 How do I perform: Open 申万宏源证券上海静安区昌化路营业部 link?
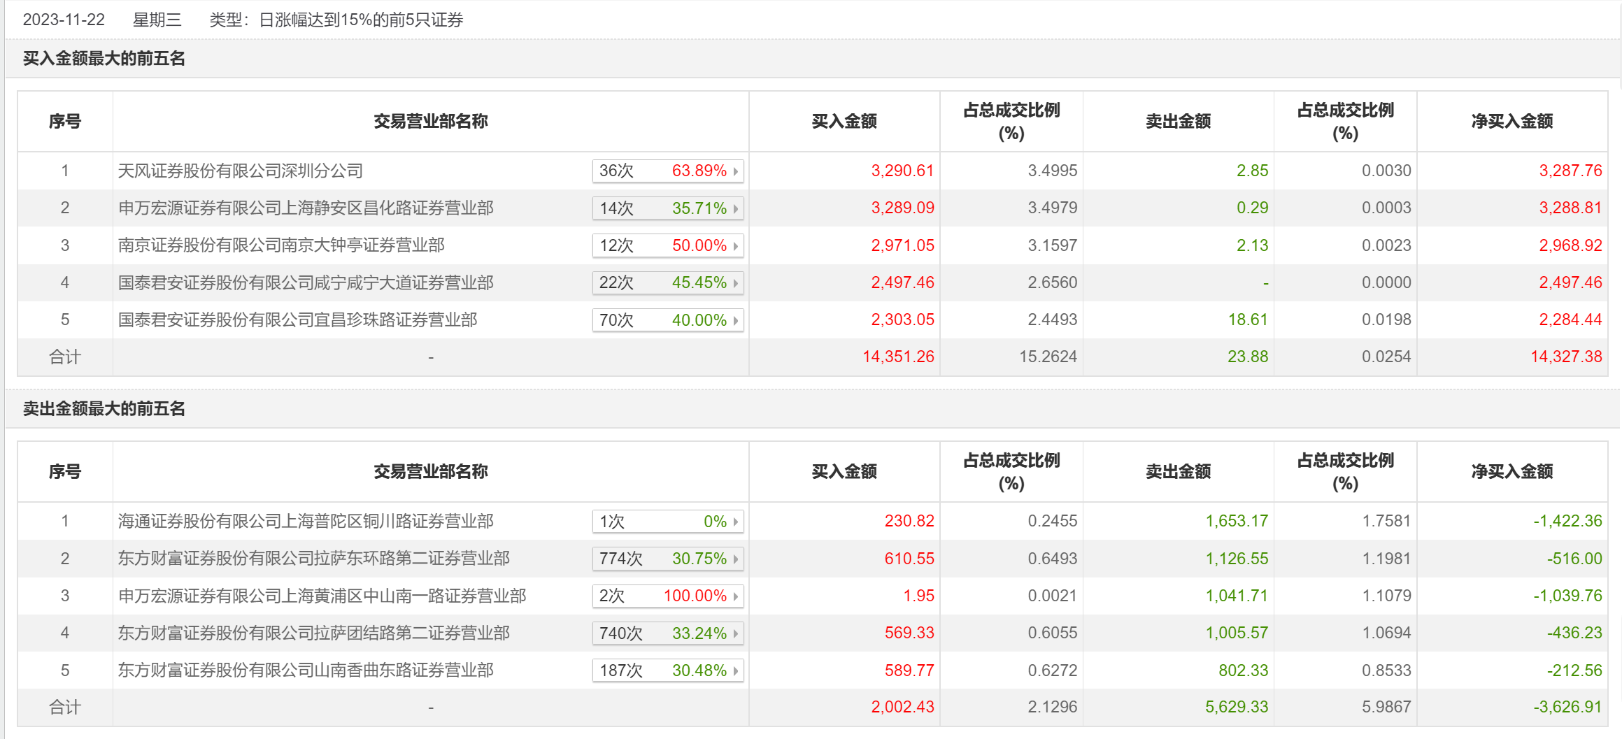pos(306,208)
